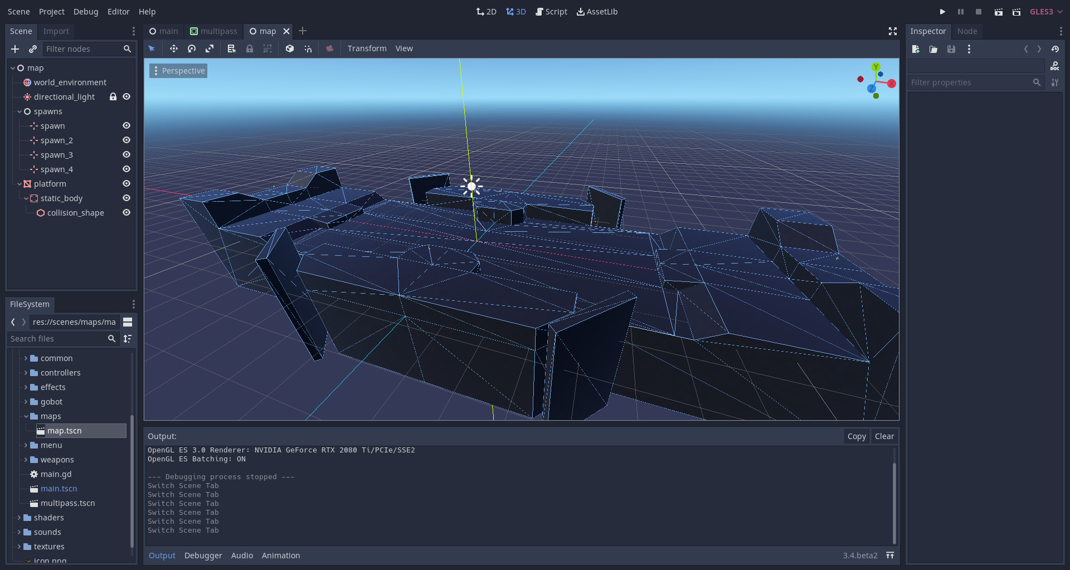Expand the weapons folder in FileSystem
The image size is (1070, 570).
26,460
